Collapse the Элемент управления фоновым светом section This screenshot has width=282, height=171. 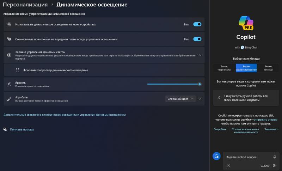pyautogui.click(x=200, y=55)
